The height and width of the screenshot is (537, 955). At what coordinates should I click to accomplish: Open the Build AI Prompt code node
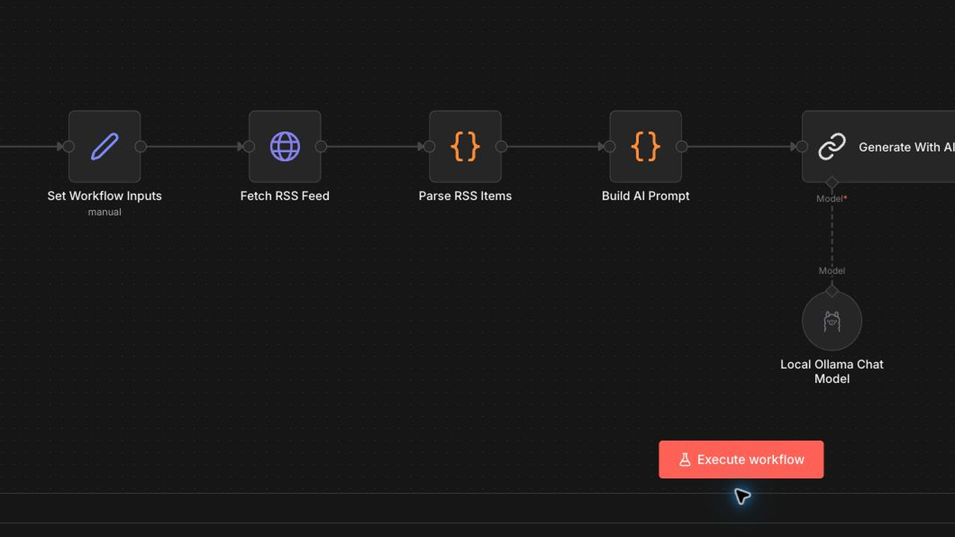click(x=646, y=146)
